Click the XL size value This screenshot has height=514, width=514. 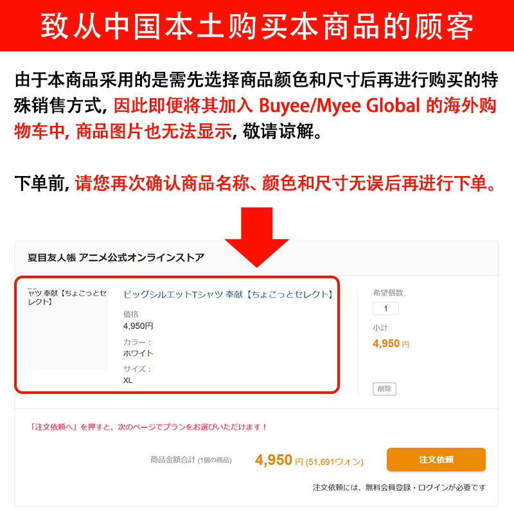(128, 380)
